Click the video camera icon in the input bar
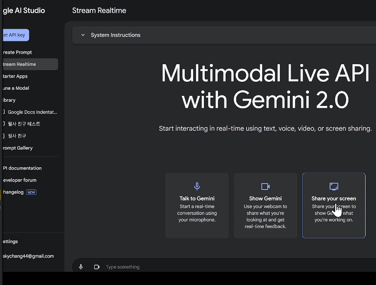This screenshot has width=376, height=285. click(x=97, y=267)
